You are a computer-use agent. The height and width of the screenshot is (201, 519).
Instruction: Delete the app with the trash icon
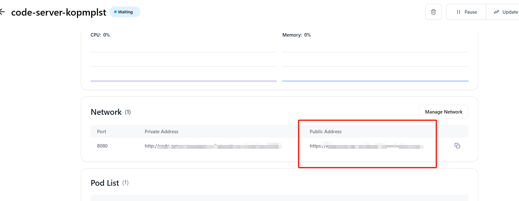point(433,12)
